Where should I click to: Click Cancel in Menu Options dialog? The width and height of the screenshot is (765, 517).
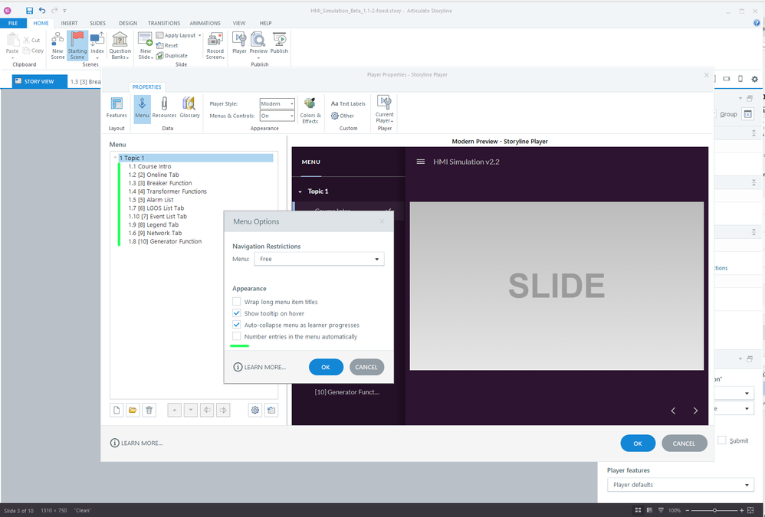click(366, 367)
